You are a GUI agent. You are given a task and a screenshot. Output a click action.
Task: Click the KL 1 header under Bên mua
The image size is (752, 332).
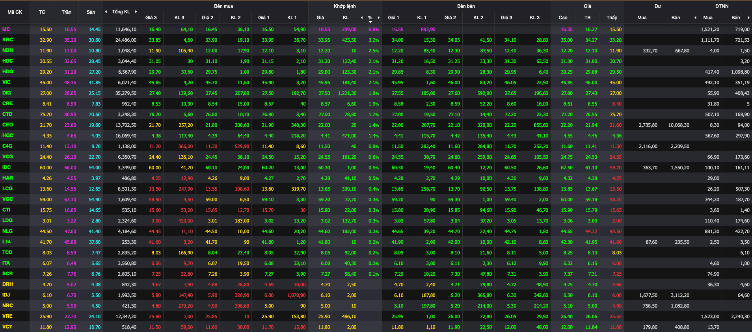click(x=292, y=18)
